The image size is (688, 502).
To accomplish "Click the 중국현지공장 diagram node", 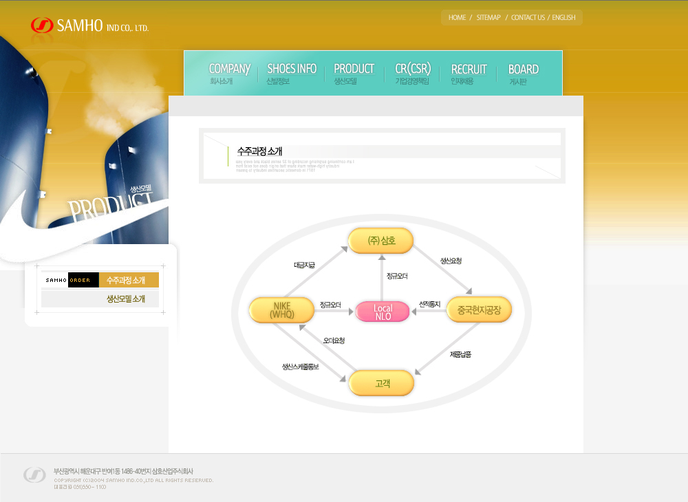I will coord(479,310).
